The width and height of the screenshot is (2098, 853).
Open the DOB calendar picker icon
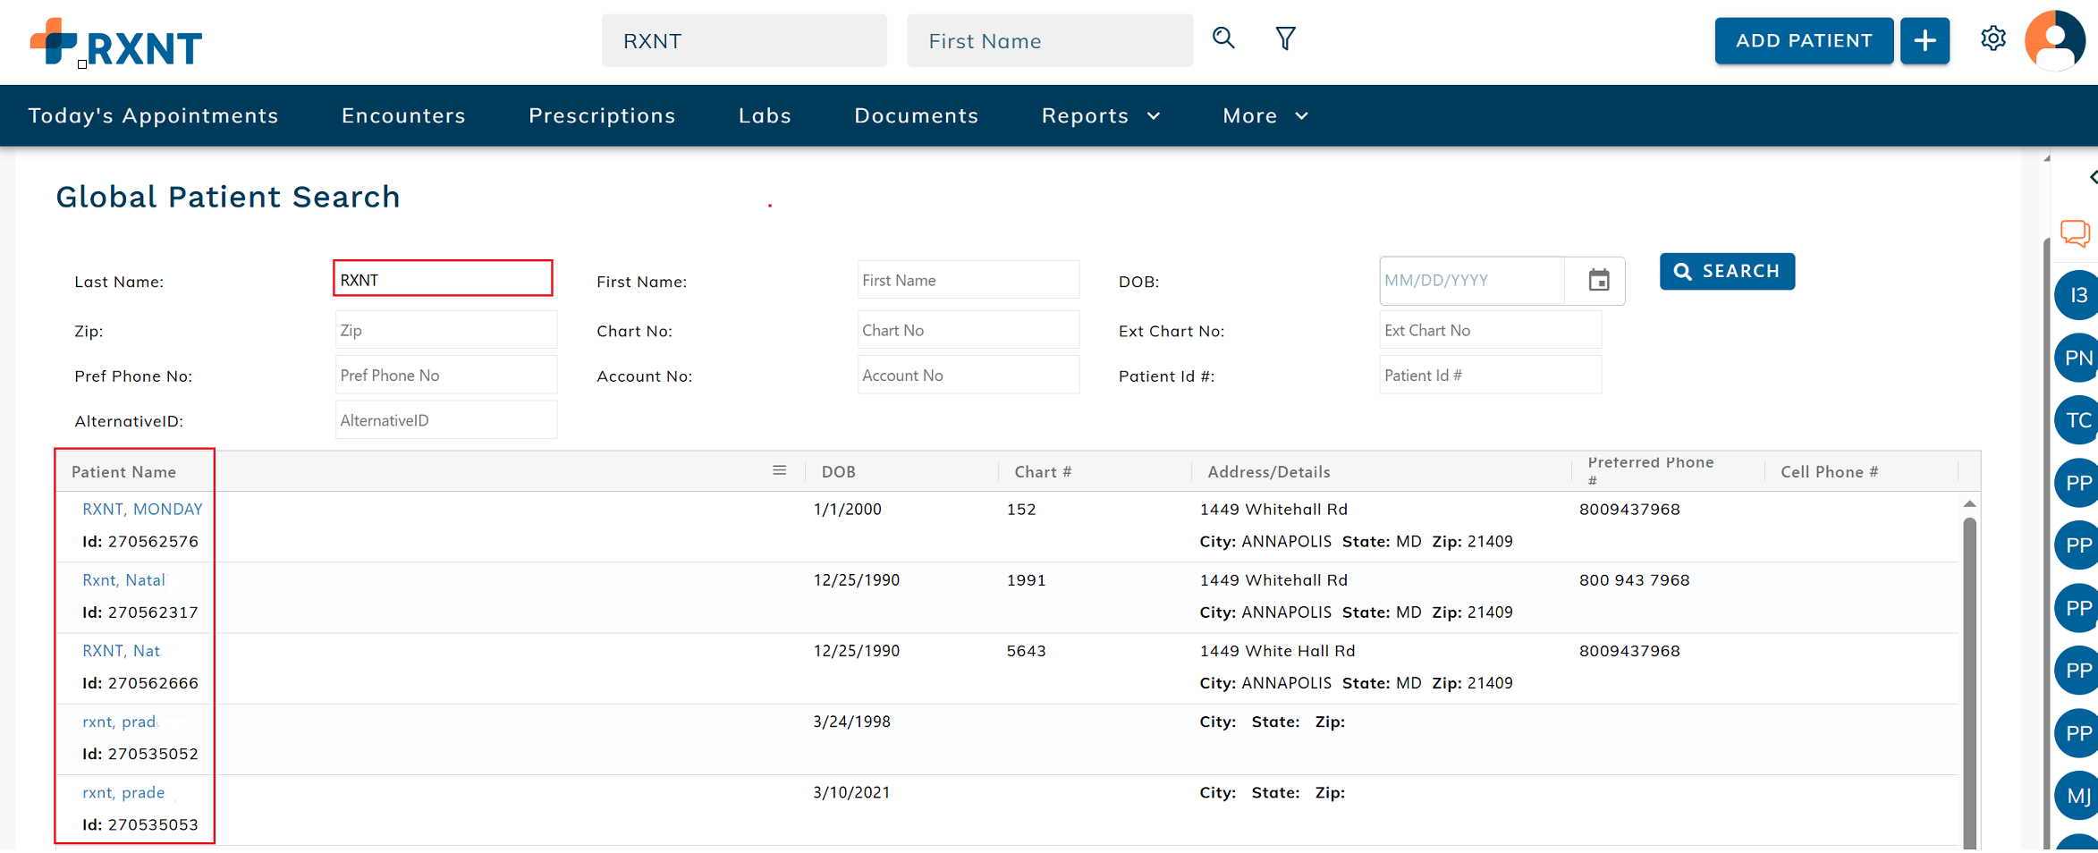point(1598,281)
